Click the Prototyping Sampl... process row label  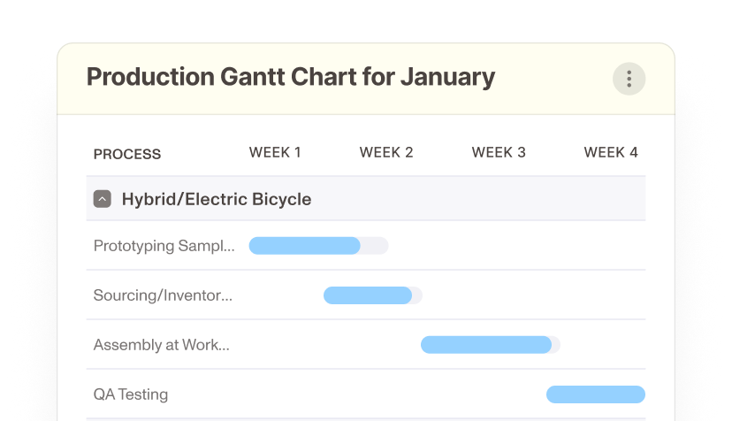tap(164, 246)
